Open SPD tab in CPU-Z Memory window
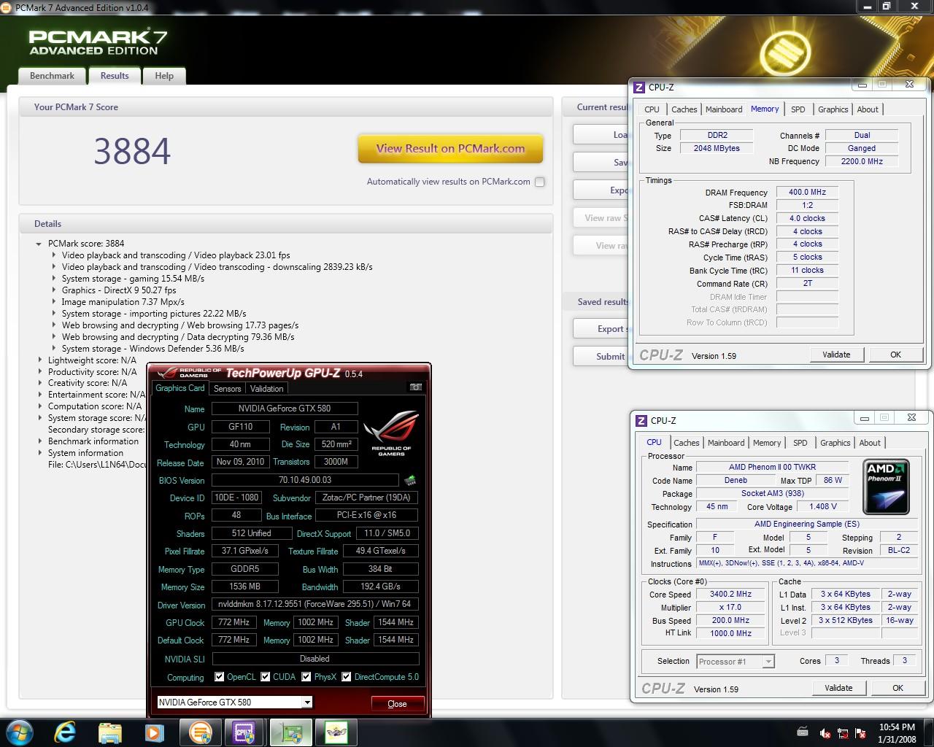The image size is (934, 747). coord(798,109)
